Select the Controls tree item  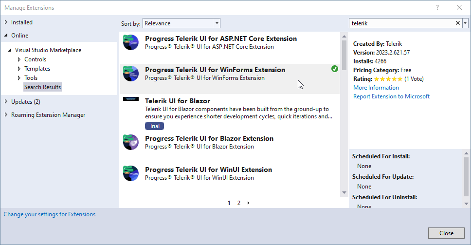pos(36,59)
